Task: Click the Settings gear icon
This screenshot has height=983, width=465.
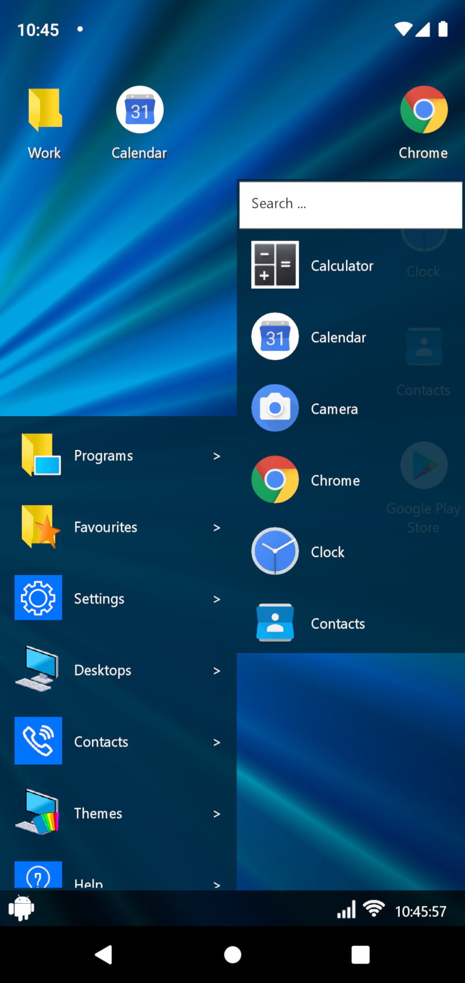Action: click(x=38, y=598)
